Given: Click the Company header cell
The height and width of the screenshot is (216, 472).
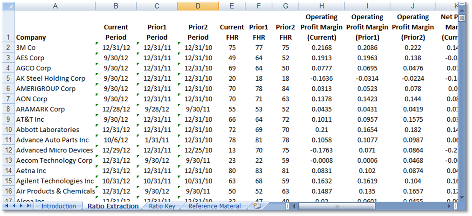Looking at the screenshot, I should tap(55, 26).
